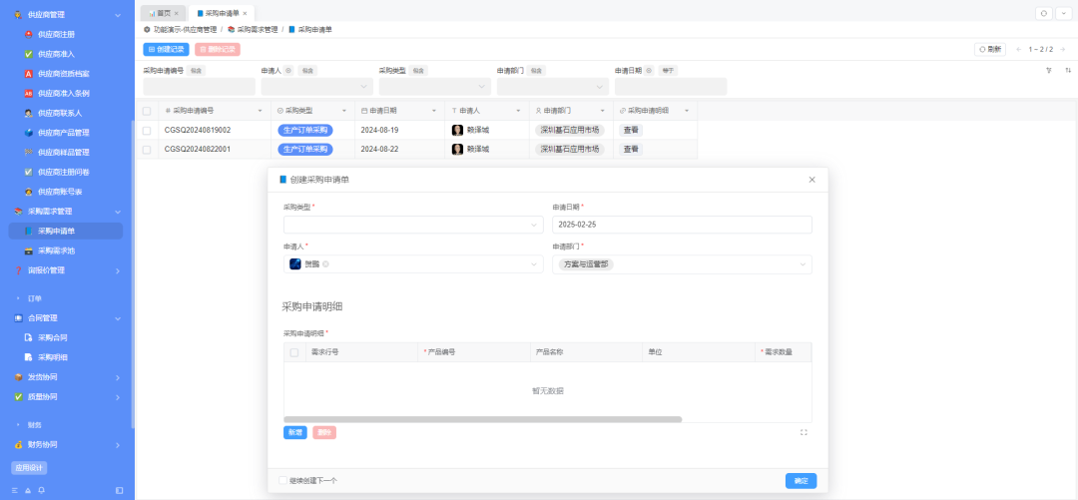
Task: Click the notification bell icon in sidebar footer
Action: click(x=41, y=490)
